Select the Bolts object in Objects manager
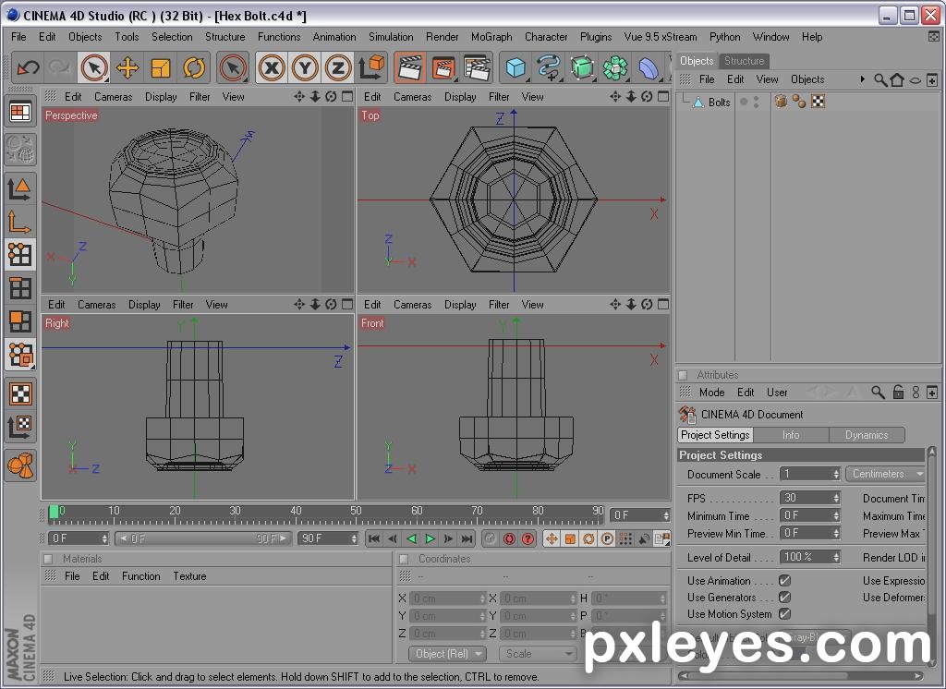This screenshot has height=689, width=946. pyautogui.click(x=719, y=102)
